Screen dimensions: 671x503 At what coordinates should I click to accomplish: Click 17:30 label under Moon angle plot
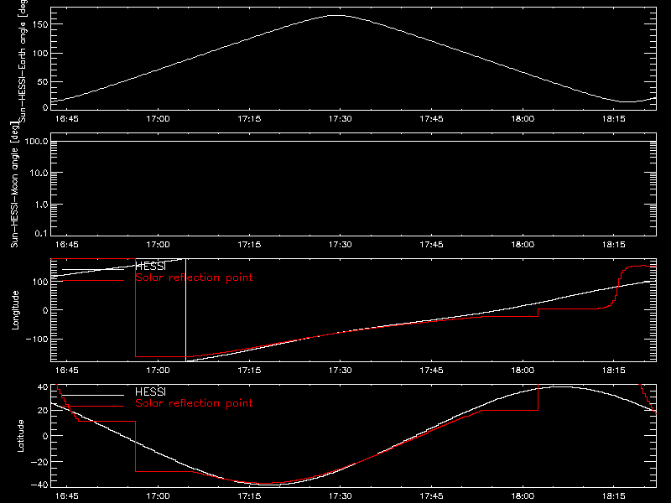(341, 245)
